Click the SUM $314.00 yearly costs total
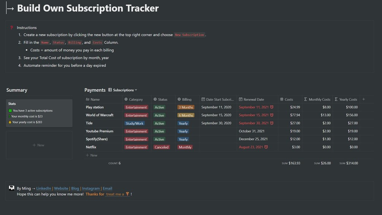Image resolution: width=382 pixels, height=215 pixels. coord(349,163)
